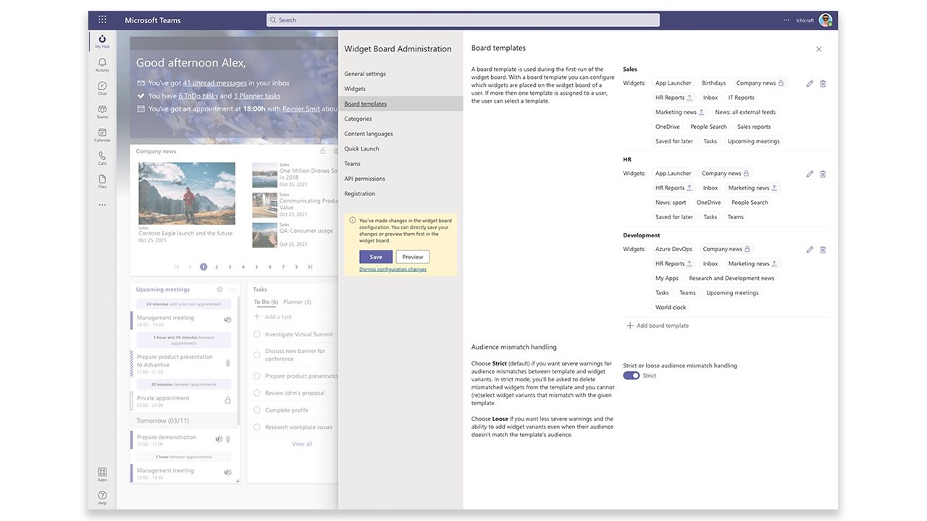Open Upcoming meetings widget settings gear
The height and width of the screenshot is (521, 927).
[x=220, y=289]
